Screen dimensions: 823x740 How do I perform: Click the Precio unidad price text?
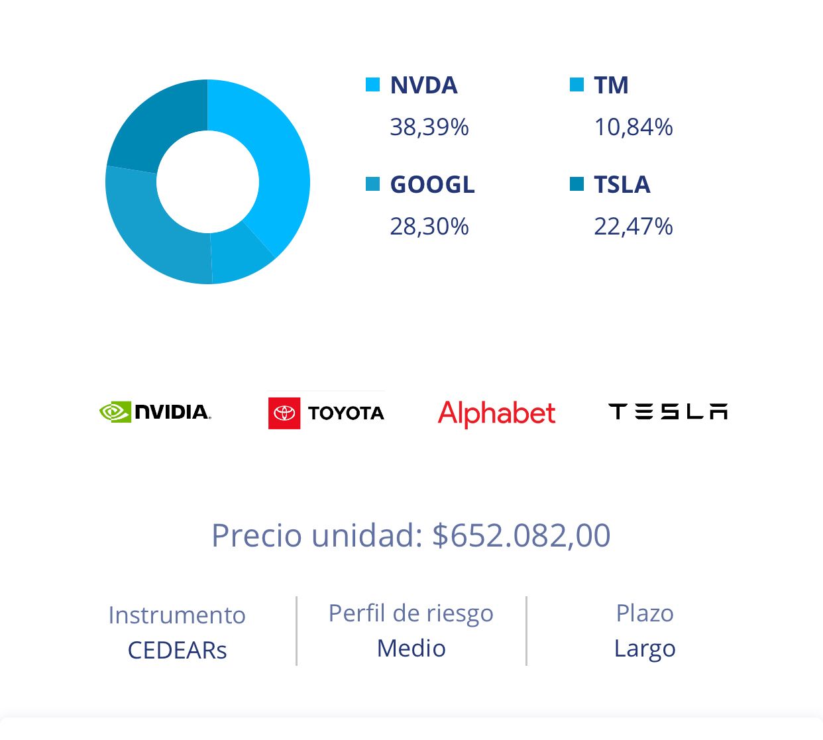[x=411, y=535]
